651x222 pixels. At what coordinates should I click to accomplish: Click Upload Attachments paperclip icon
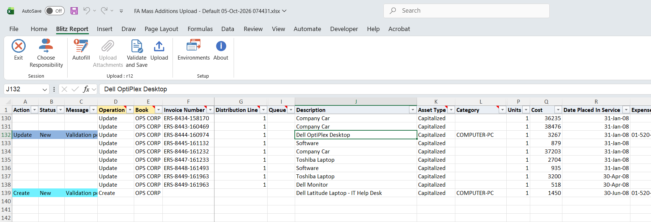[108, 46]
